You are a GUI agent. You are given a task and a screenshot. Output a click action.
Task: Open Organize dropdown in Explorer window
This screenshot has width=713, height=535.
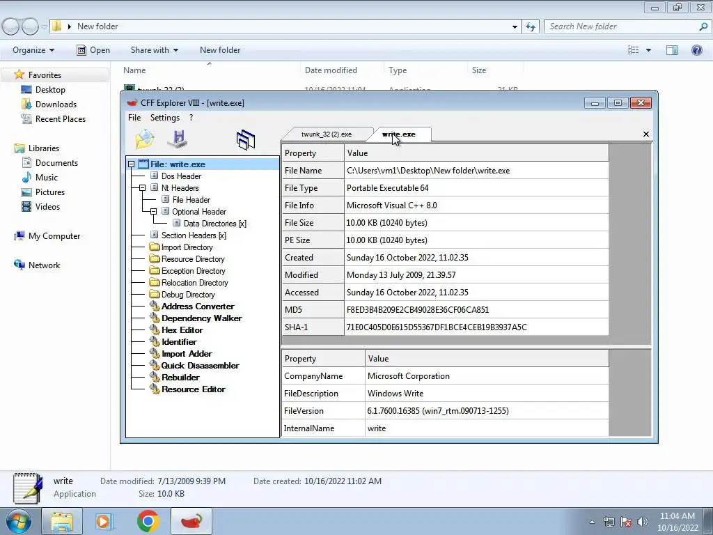(x=33, y=50)
